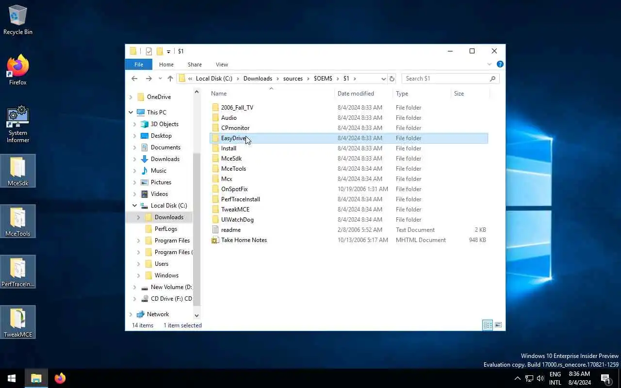The image size is (621, 388).
Task: Click the volume speaker tray icon
Action: click(x=540, y=378)
